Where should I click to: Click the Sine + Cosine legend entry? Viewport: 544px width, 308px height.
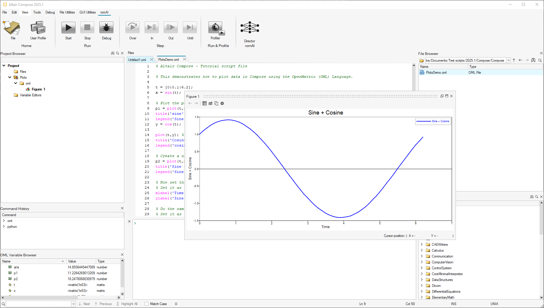point(433,121)
